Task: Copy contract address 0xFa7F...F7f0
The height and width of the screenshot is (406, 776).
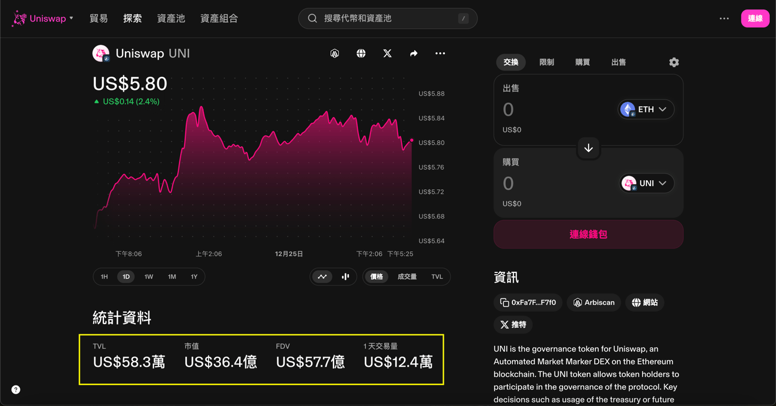Action: coord(528,303)
